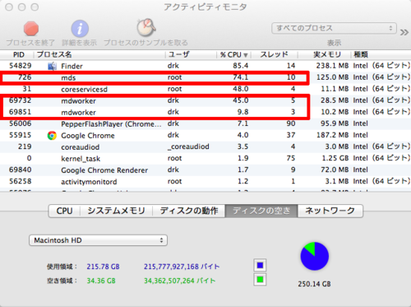Expand the toolbar overflow chevron
The image size is (411, 307).
click(404, 32)
